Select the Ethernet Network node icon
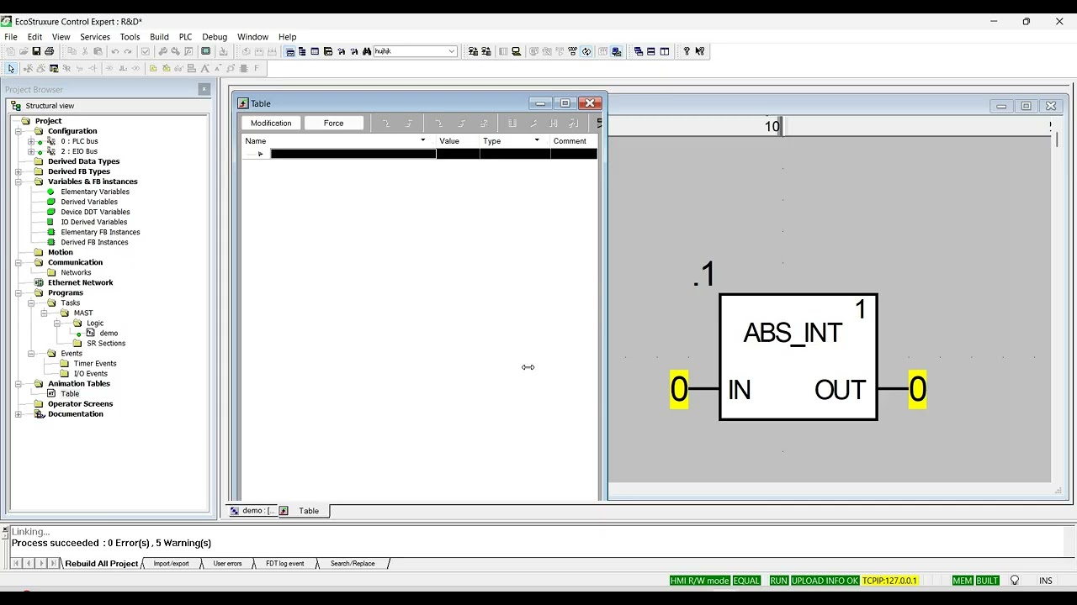This screenshot has width=1077, height=605. [x=39, y=282]
